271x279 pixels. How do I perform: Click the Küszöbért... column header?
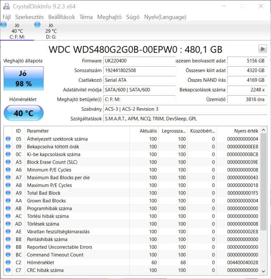coord(202,131)
